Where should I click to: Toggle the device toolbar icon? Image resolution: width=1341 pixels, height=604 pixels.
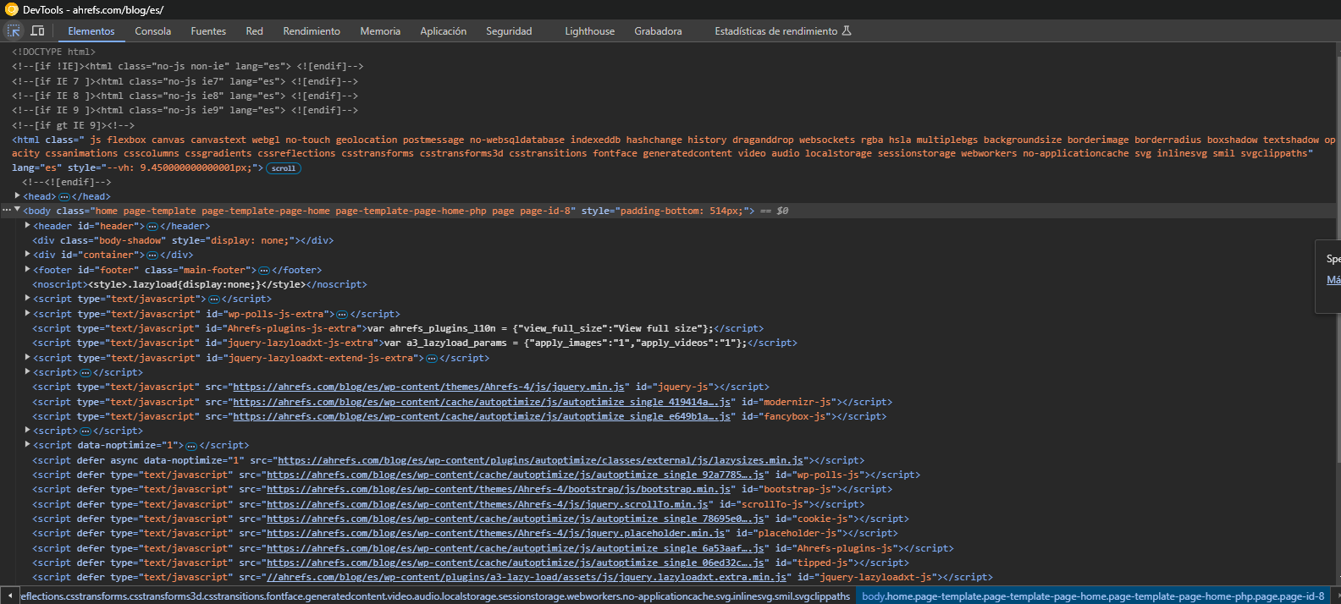37,31
